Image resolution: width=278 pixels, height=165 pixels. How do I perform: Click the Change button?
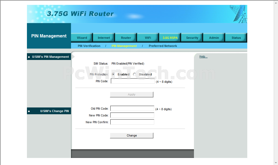[132, 135]
